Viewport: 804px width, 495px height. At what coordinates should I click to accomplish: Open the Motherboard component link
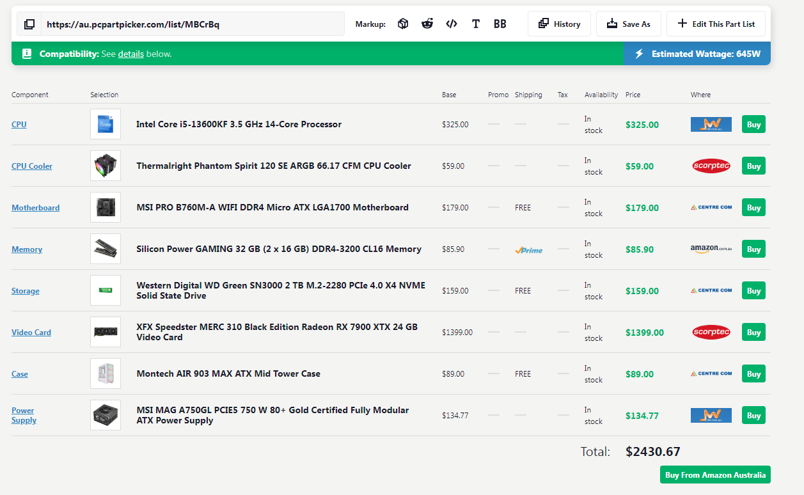click(x=36, y=207)
